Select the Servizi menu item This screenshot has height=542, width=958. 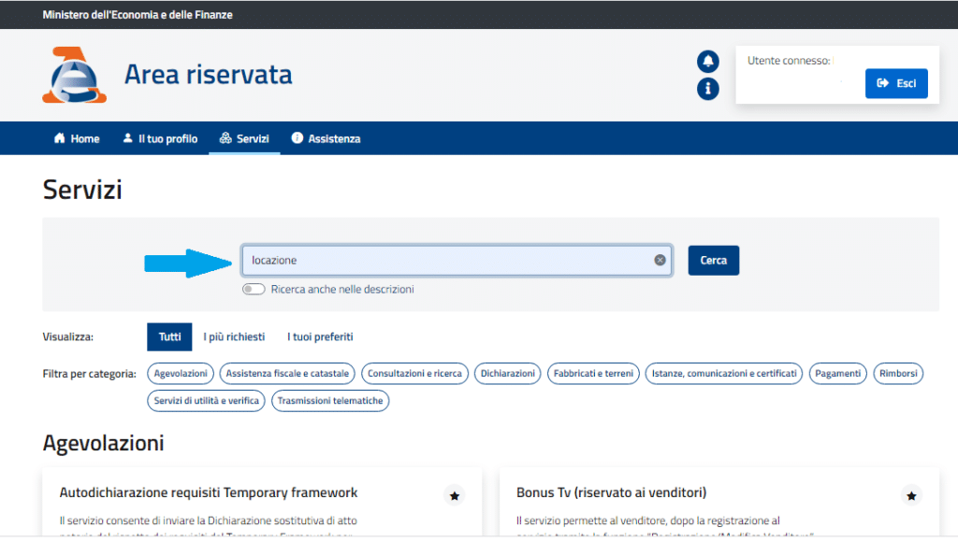pos(244,138)
